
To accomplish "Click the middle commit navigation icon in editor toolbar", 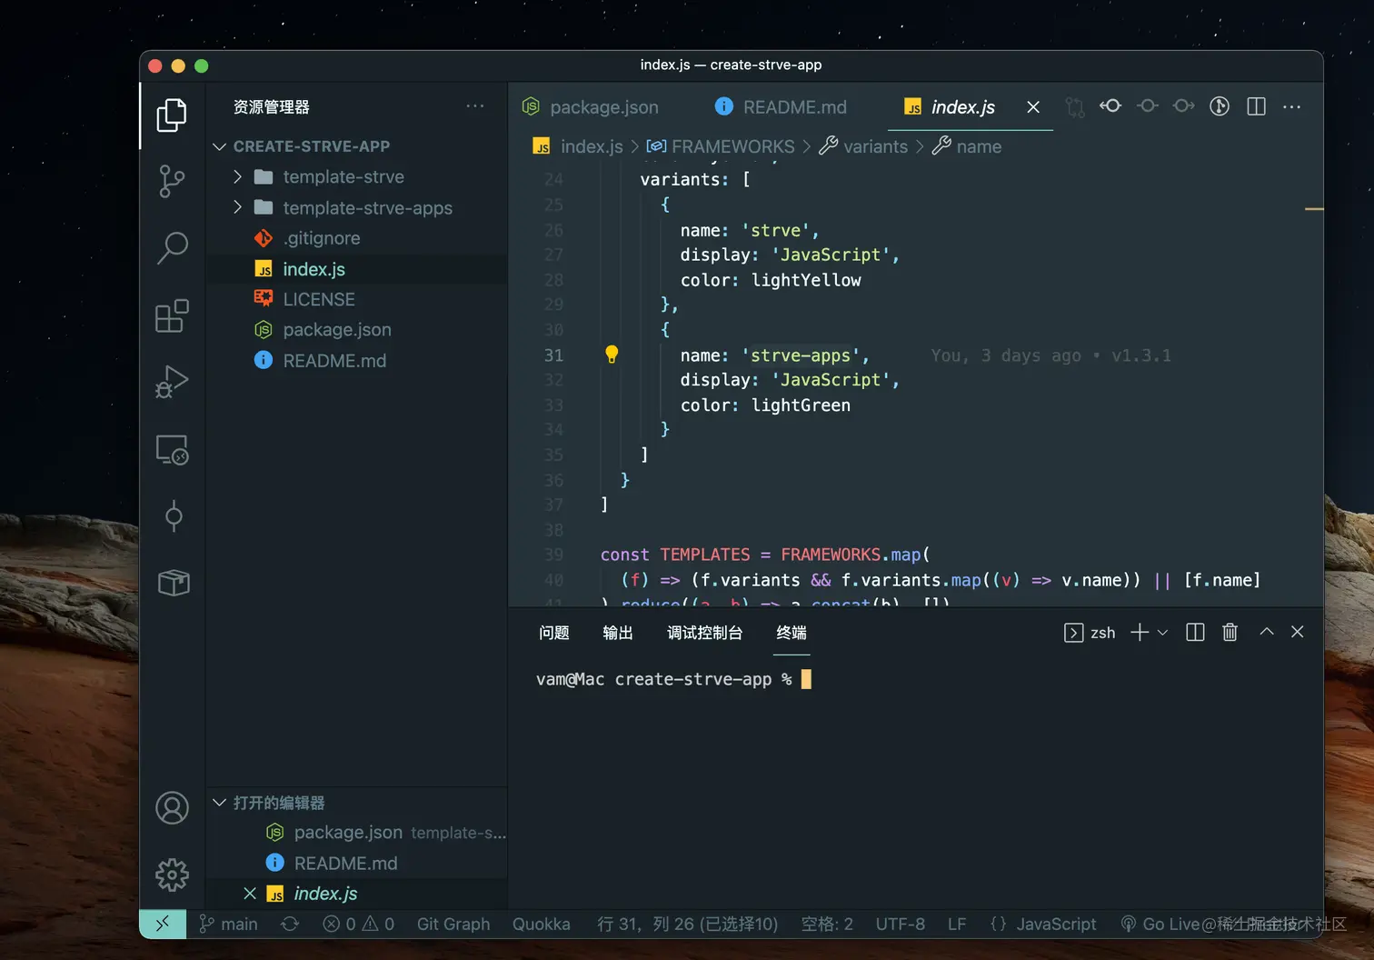I will [1148, 106].
